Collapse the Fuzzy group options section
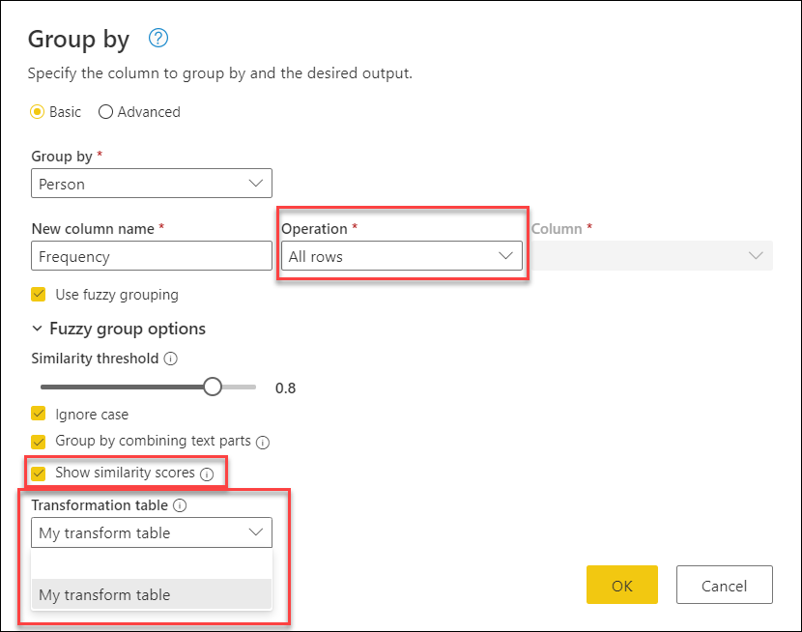The width and height of the screenshot is (802, 632). (x=37, y=329)
